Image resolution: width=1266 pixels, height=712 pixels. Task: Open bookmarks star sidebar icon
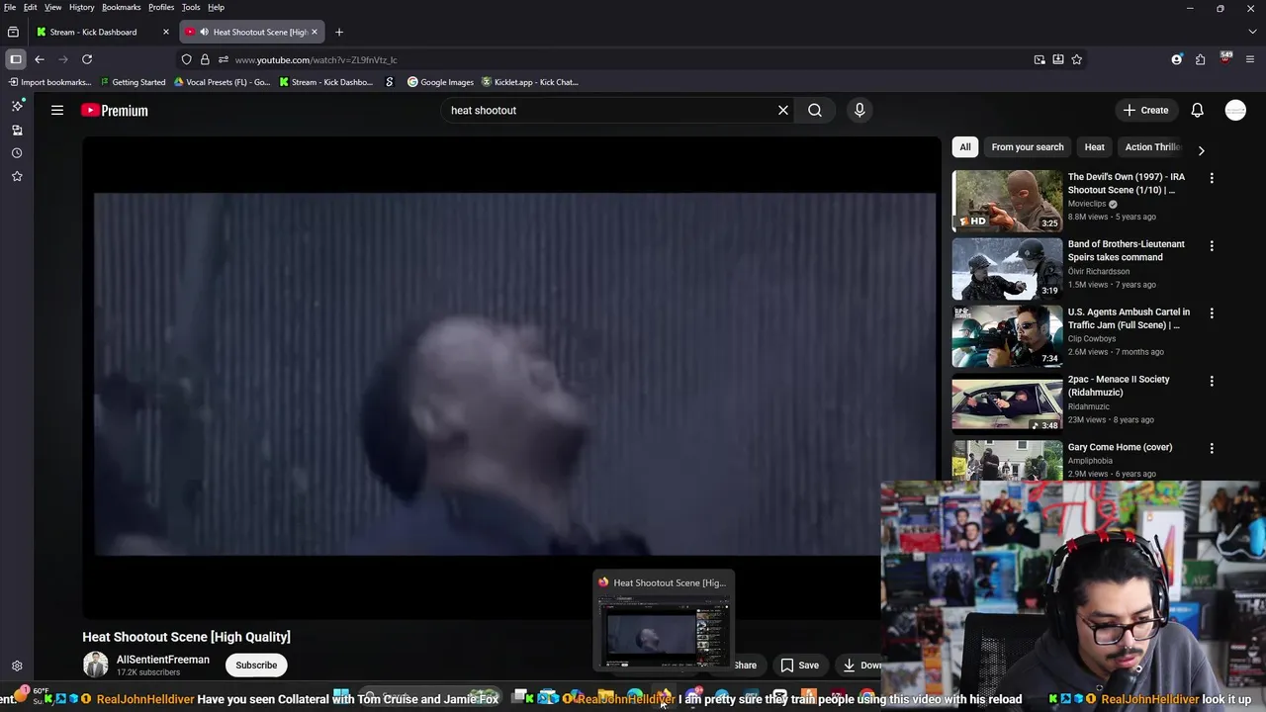pos(17,176)
